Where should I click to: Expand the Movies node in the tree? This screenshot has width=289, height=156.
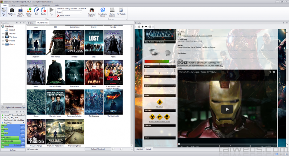[x=3, y=33]
